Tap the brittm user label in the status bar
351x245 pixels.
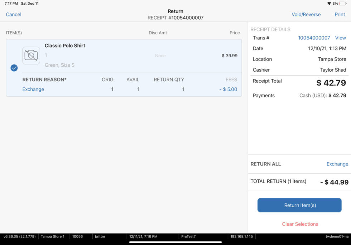click(x=99, y=236)
